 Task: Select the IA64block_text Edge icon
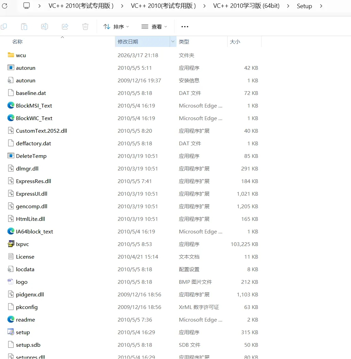click(11, 231)
